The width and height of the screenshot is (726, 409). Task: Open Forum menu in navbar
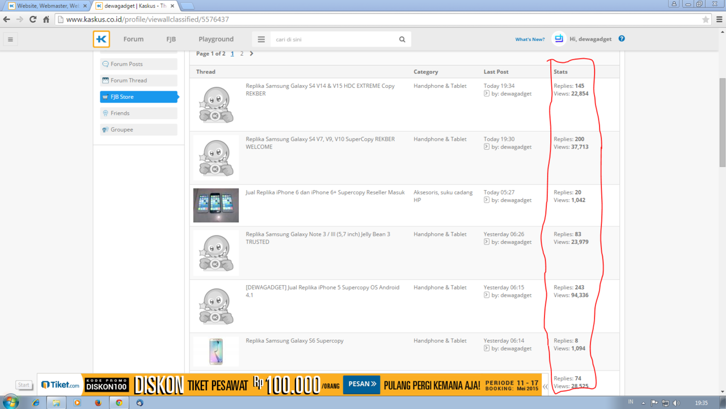tap(133, 39)
